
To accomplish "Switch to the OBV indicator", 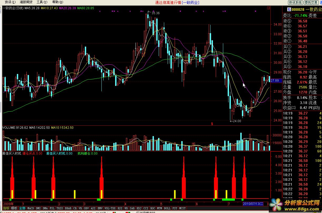I will 86,208.
